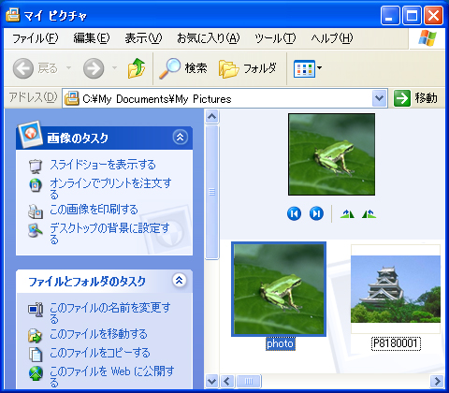Open the 検索 search tool
Image resolution: width=449 pixels, height=393 pixels.
[183, 68]
